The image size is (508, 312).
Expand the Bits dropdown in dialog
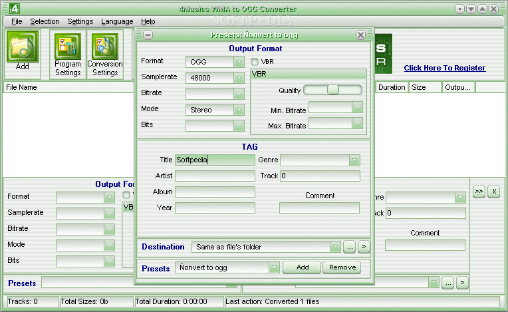[239, 126]
